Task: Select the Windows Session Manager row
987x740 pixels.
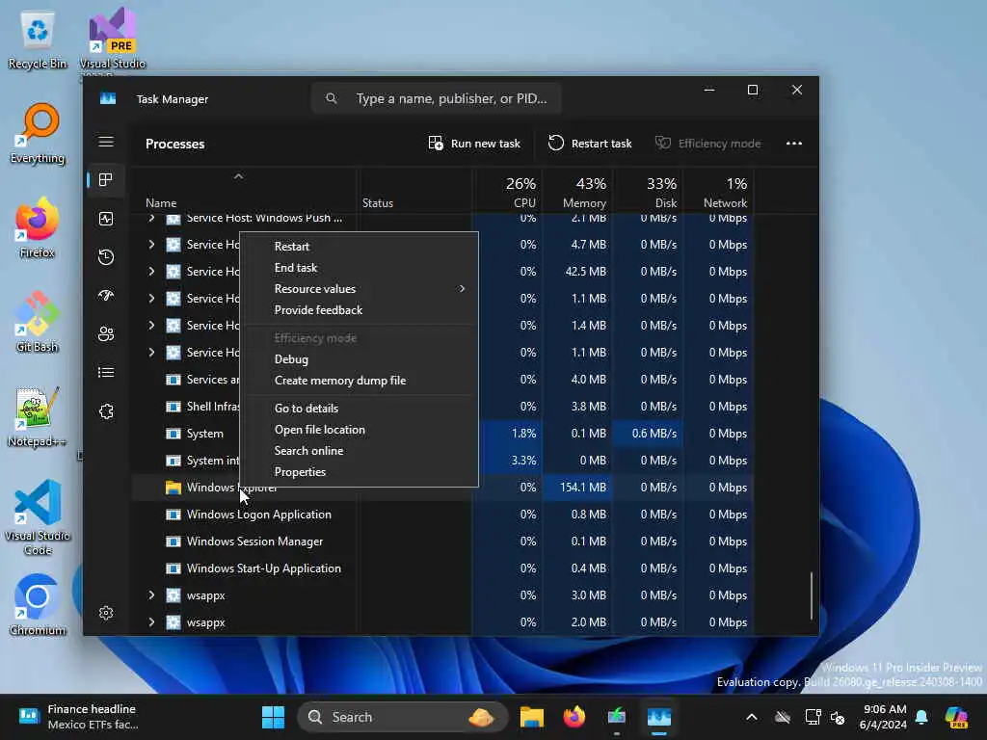Action: [x=441, y=542]
